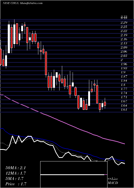Click the MACD indicator box
134x188 pixels.
74,175
